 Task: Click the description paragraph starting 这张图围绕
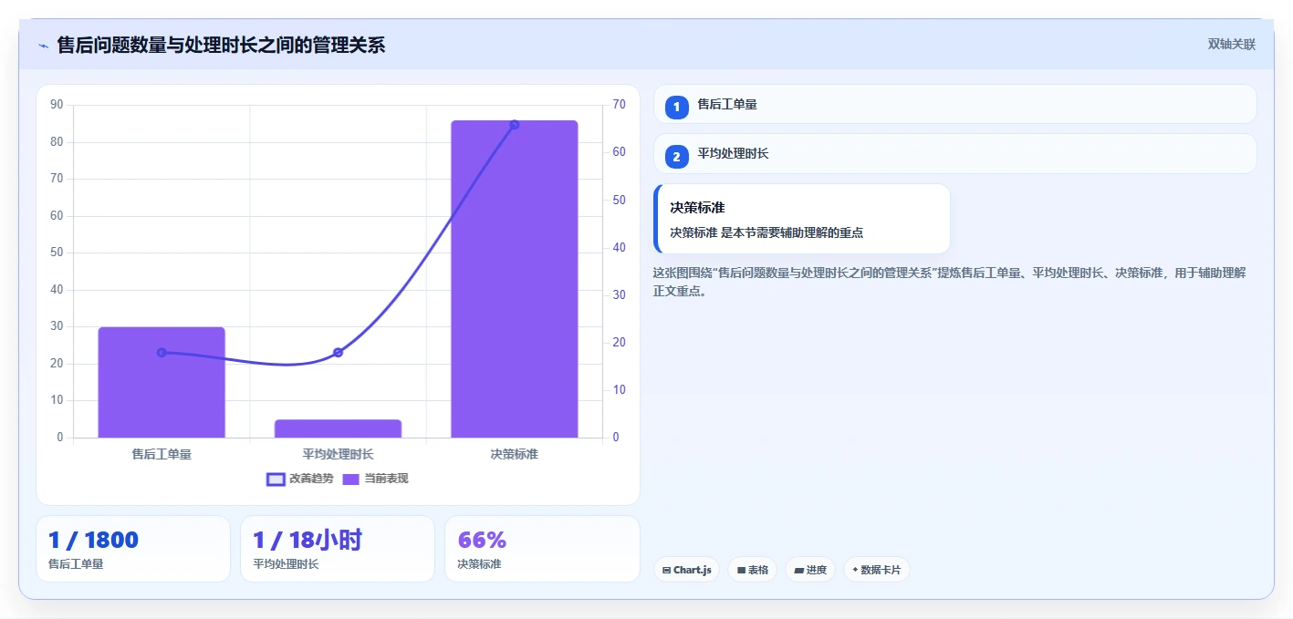point(950,282)
